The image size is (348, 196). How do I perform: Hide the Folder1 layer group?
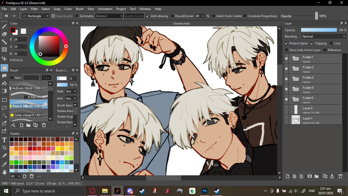287,59
